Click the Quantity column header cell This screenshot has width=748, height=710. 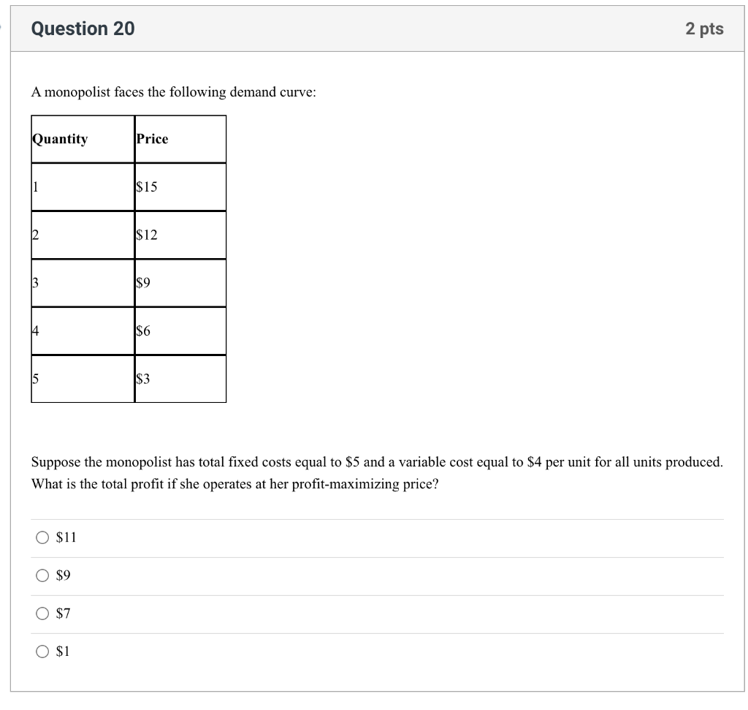point(83,138)
